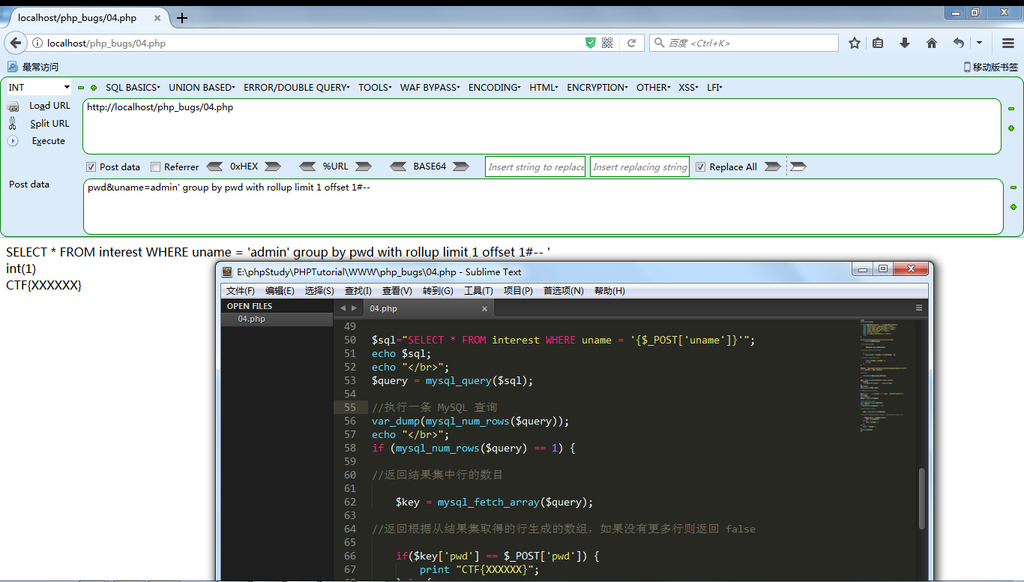The width and height of the screenshot is (1024, 582).
Task: Open 首选项(N) menu in Sublime Text
Action: tap(564, 291)
